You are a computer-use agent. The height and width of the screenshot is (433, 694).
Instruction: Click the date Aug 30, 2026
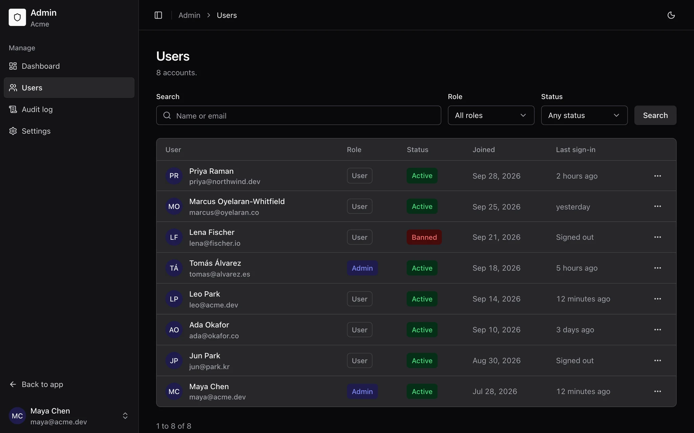(496, 361)
